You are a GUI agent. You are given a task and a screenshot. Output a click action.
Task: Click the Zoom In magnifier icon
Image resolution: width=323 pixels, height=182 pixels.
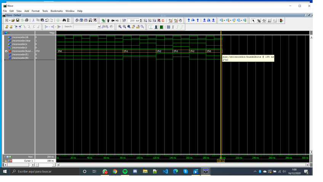120,27
